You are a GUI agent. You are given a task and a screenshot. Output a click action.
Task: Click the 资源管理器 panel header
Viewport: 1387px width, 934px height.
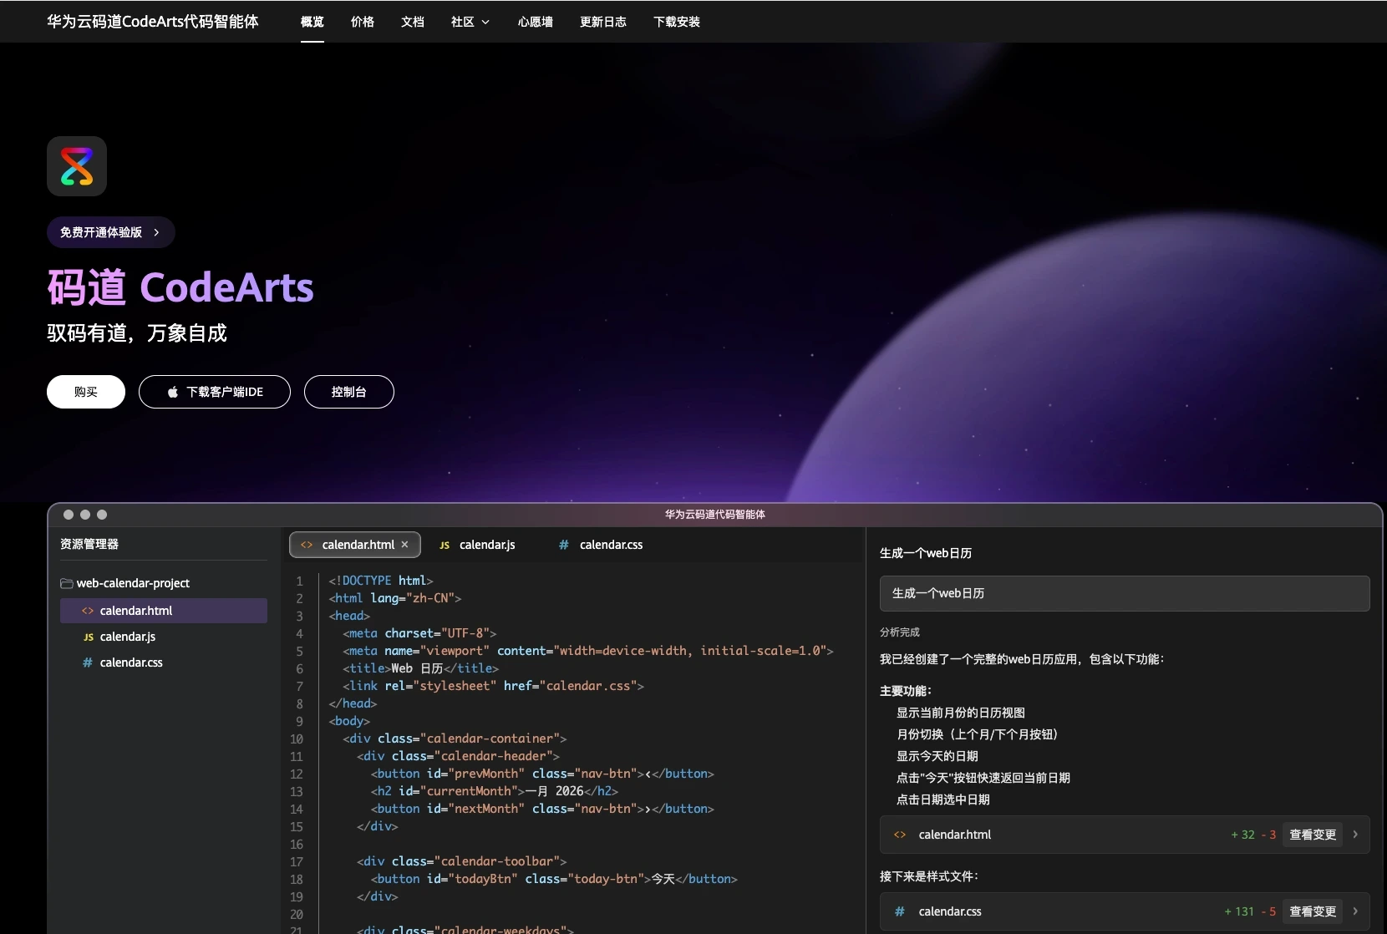click(89, 544)
